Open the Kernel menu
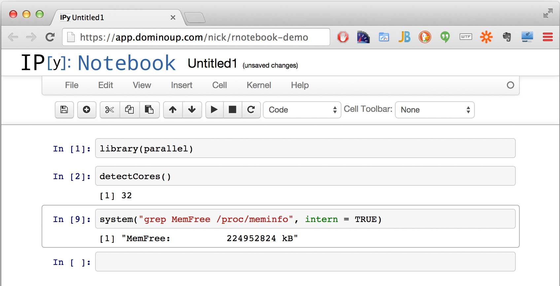Viewport: 560px width, 286px height. 259,85
